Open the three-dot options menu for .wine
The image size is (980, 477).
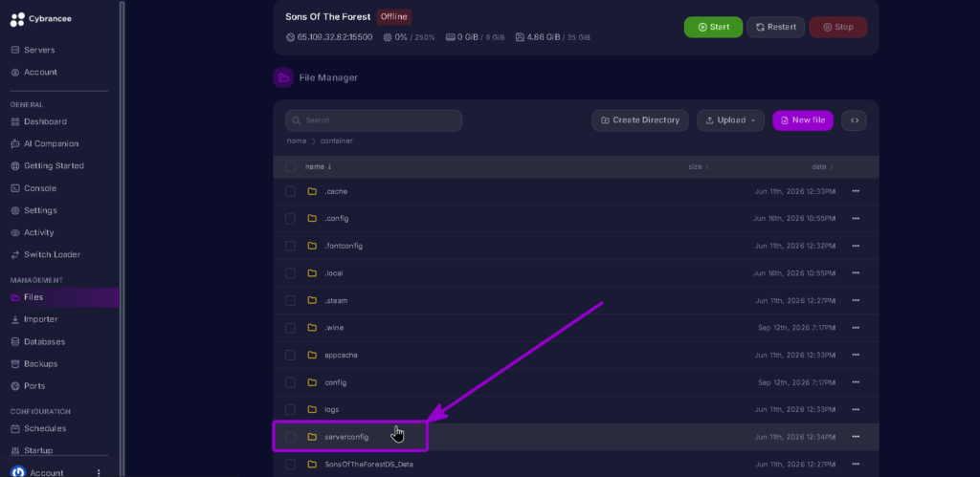856,328
